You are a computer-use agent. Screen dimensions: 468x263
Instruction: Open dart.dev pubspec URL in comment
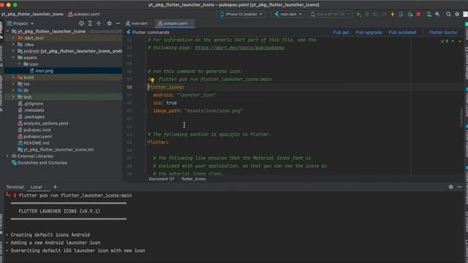[240, 47]
